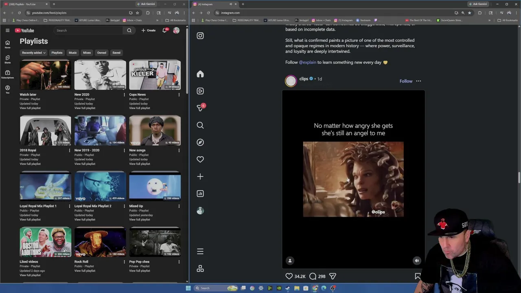The image size is (521, 293).
Task: Open Shorts in YouTube sidebar
Action: click(7, 59)
